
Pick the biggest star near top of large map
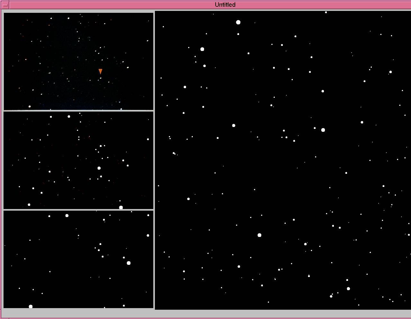[x=238, y=22]
